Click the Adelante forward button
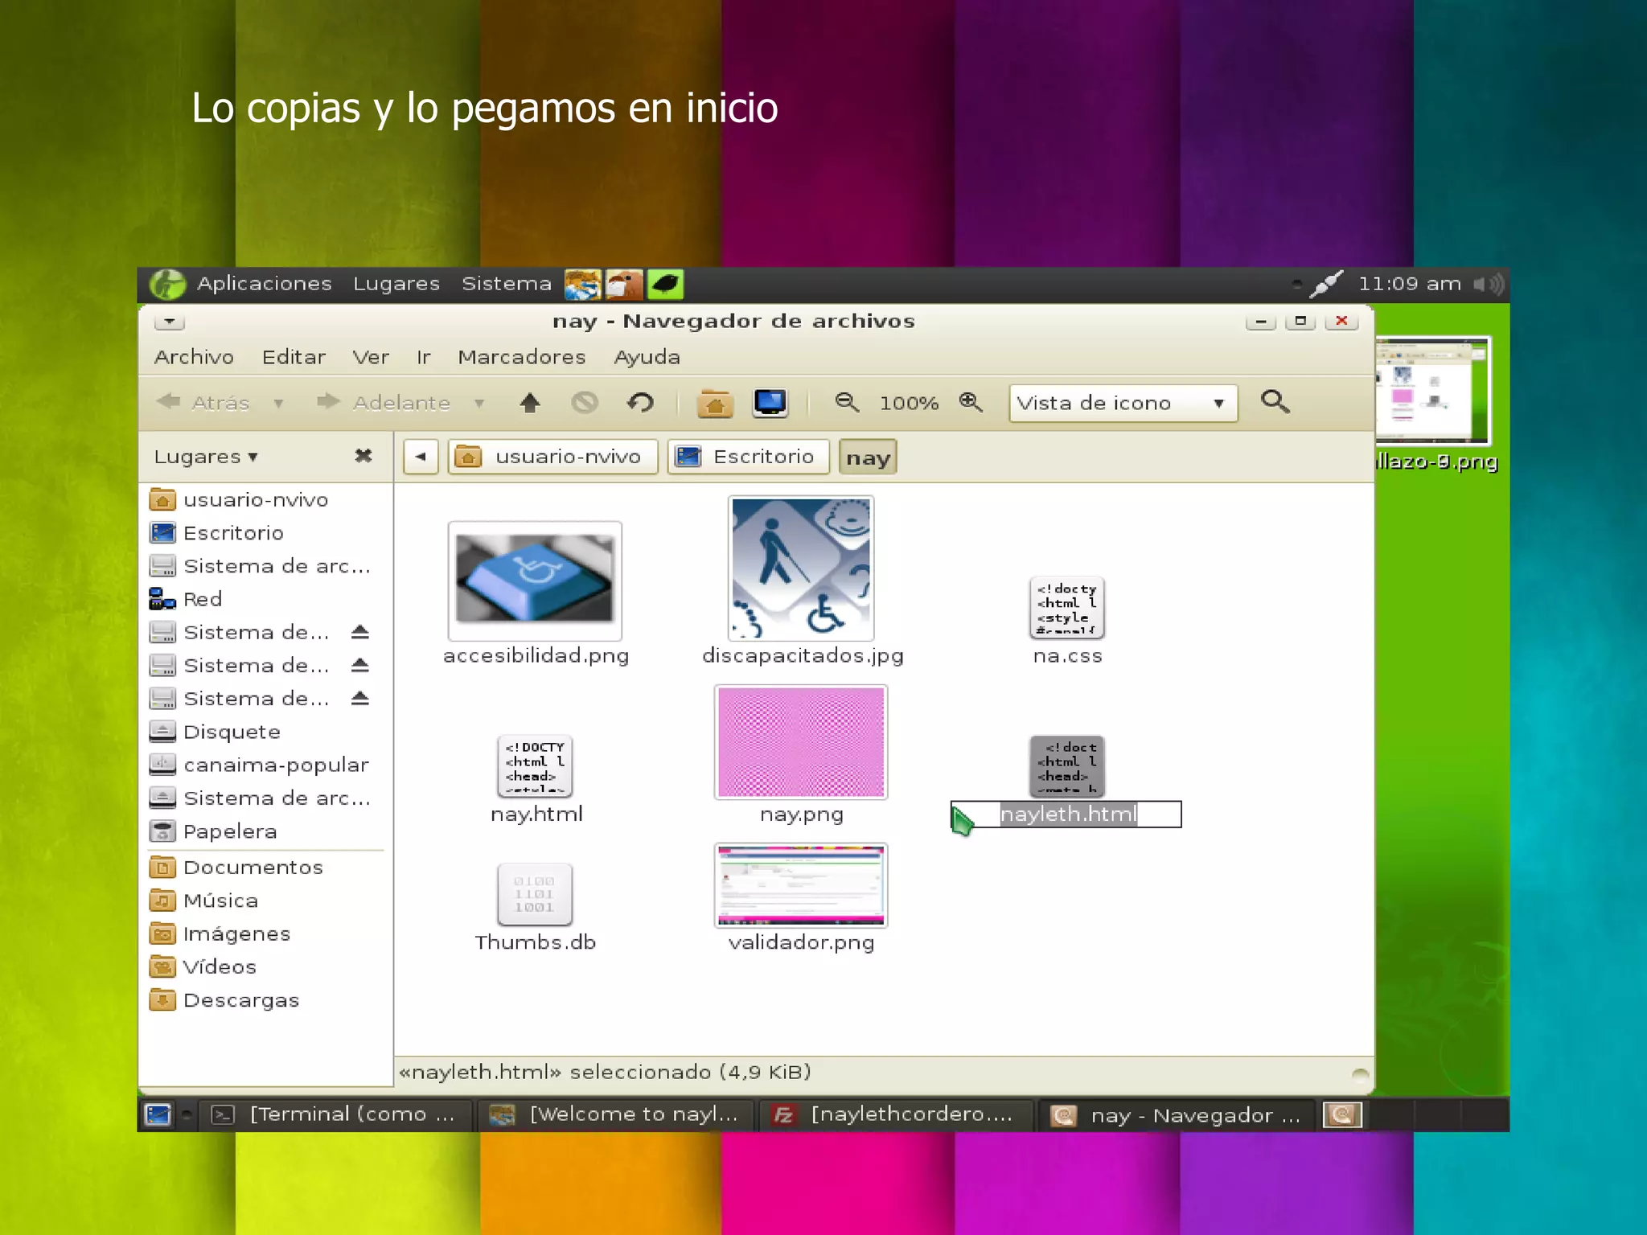The width and height of the screenshot is (1647, 1235). click(x=384, y=402)
